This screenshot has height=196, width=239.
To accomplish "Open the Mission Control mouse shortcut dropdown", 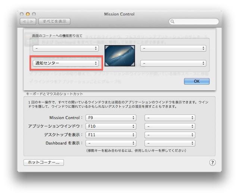I will coord(170,118).
